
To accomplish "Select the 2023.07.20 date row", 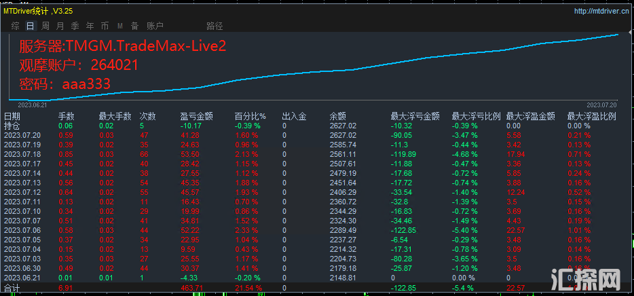I will pyautogui.click(x=317, y=136).
